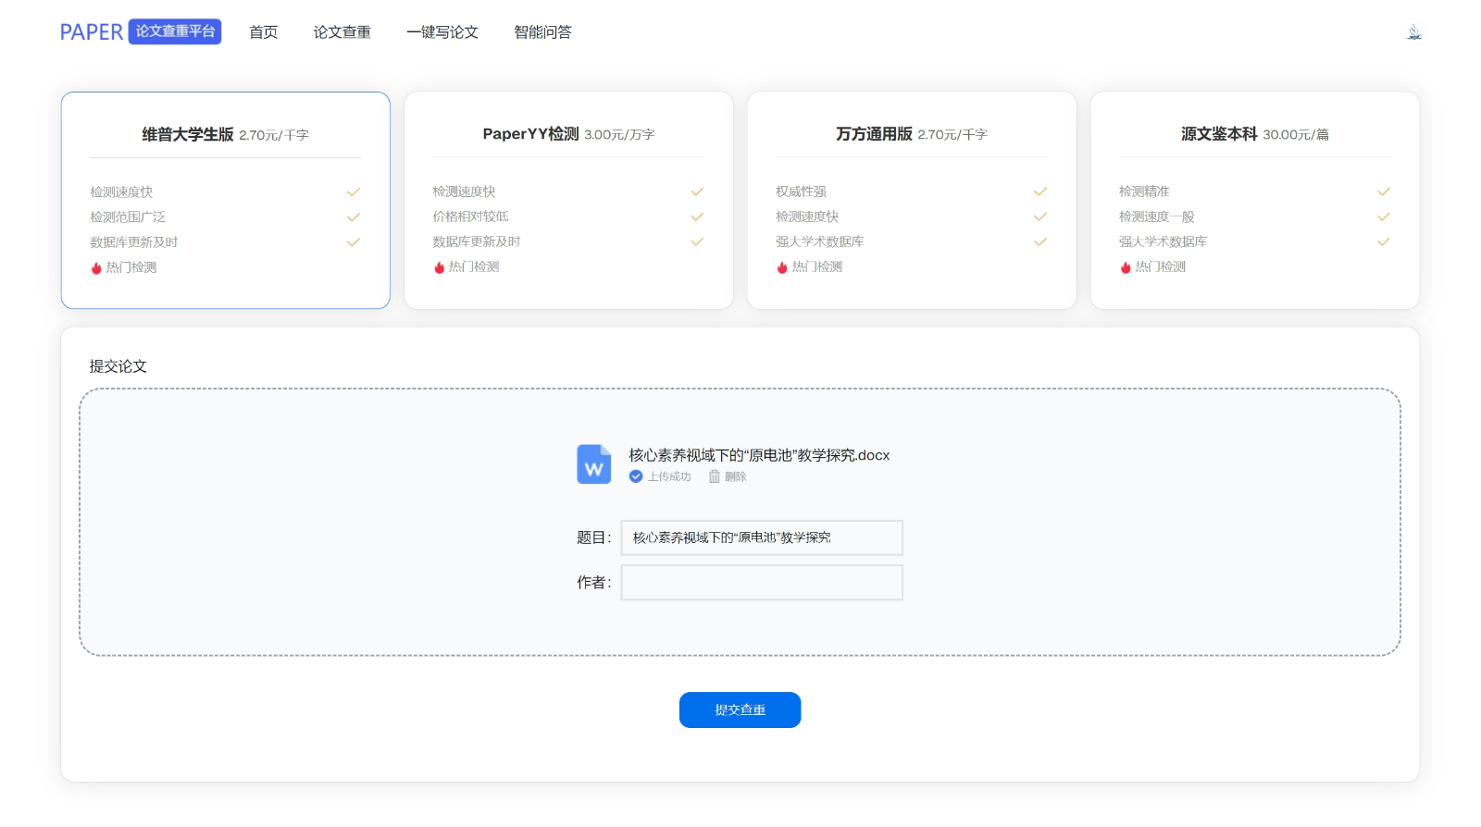This screenshot has width=1481, height=827.
Task: Click checkmark beside 权威性强
Action: 1040,191
